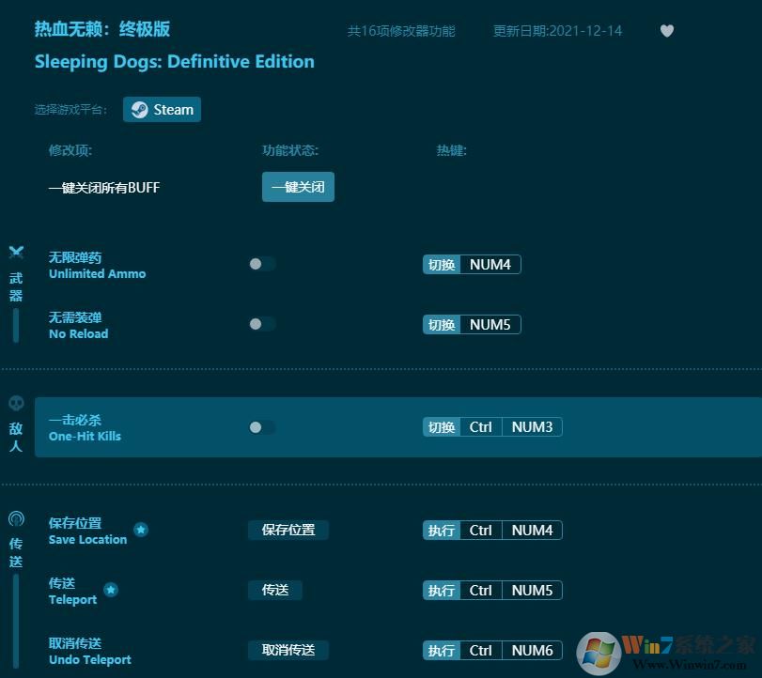Select the Teleport category signal icon

15,516
